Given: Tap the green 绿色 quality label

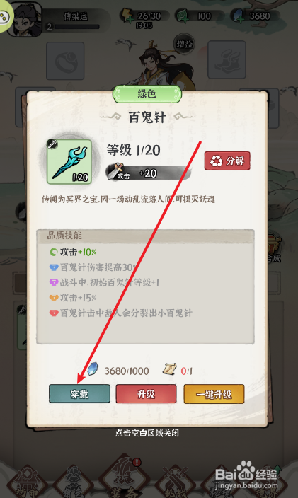Looking at the screenshot, I should [x=147, y=94].
